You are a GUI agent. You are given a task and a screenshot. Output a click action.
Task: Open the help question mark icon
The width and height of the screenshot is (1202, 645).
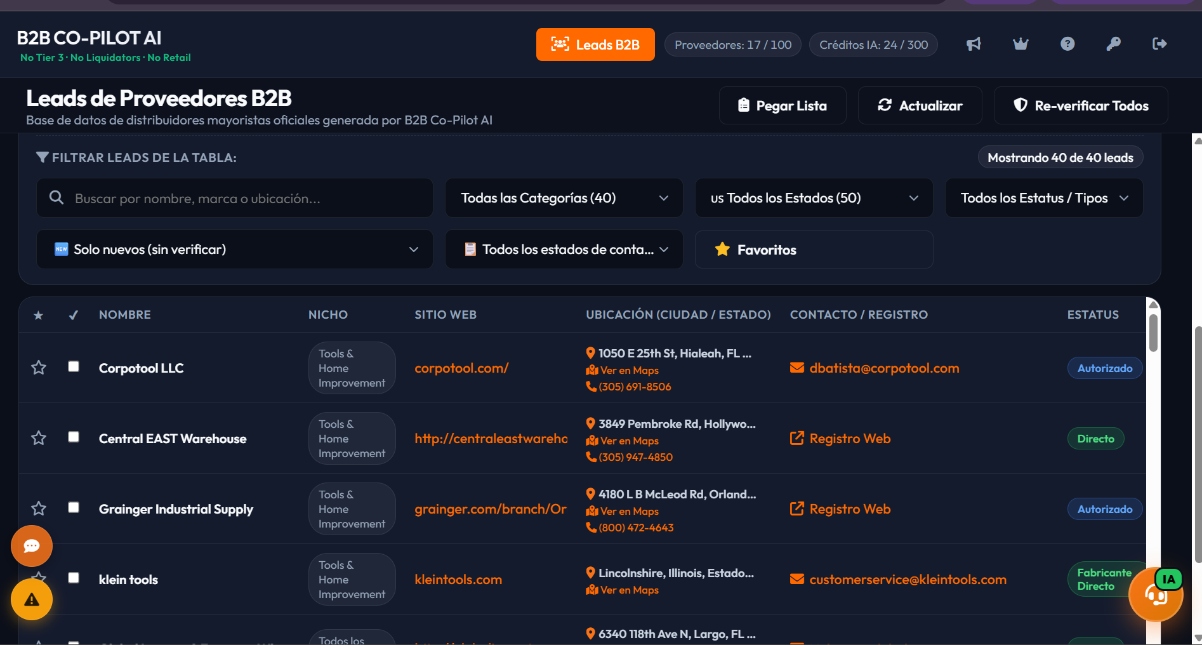coord(1067,44)
